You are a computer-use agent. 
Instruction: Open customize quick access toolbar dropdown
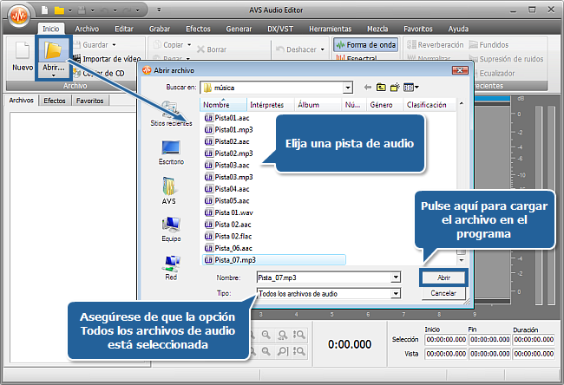tap(159, 10)
